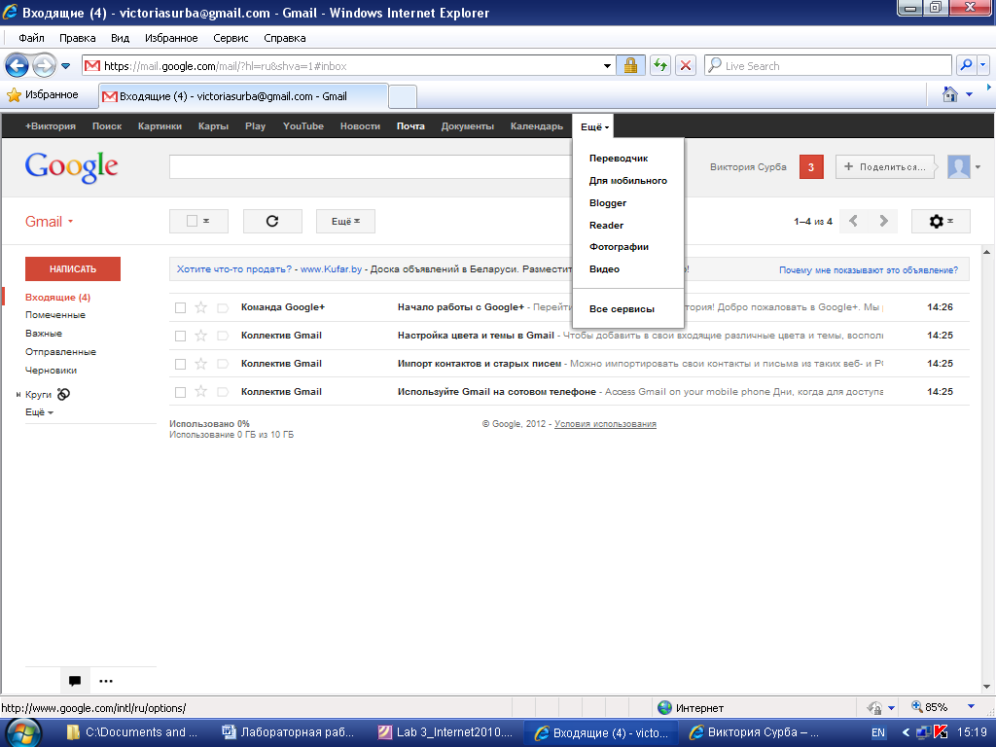Click in the Gmail search input field
This screenshot has width=996, height=747.
[x=371, y=167]
